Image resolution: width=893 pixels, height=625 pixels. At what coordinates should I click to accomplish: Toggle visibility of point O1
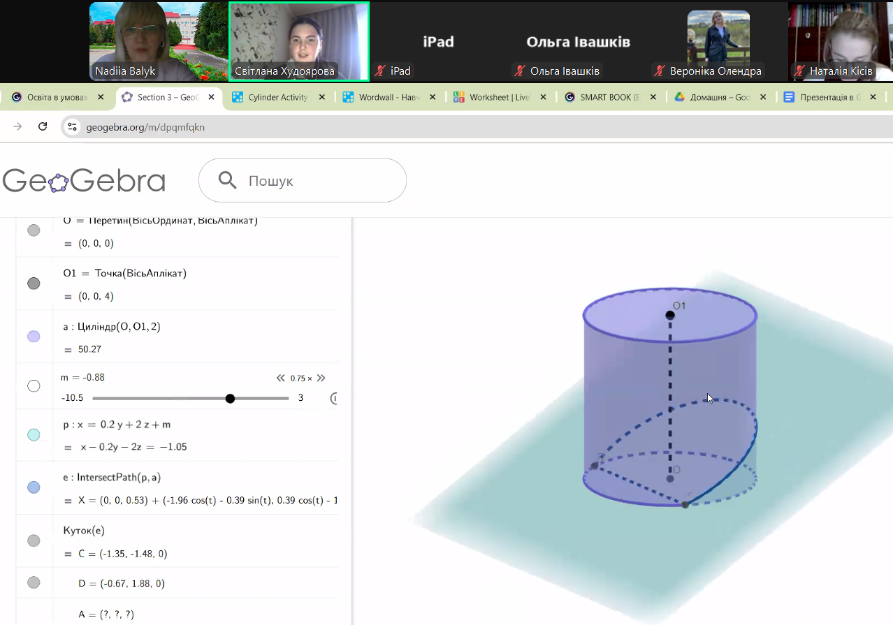point(34,284)
